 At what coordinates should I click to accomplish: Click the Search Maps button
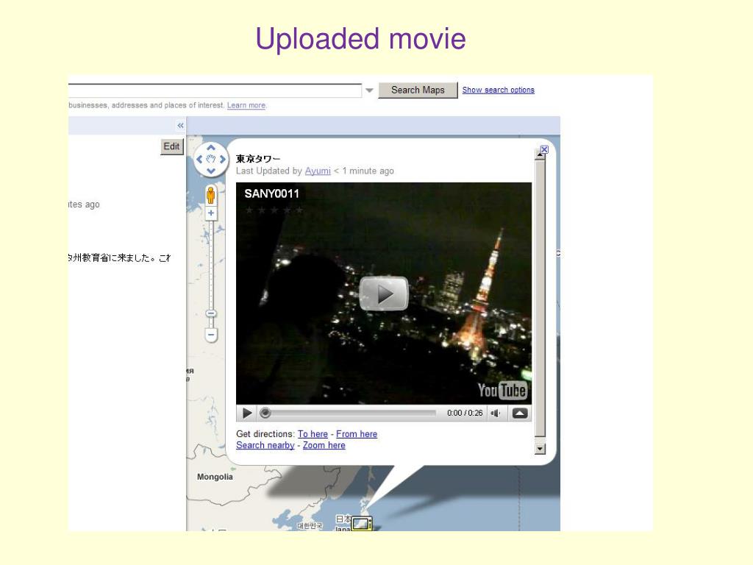418,90
